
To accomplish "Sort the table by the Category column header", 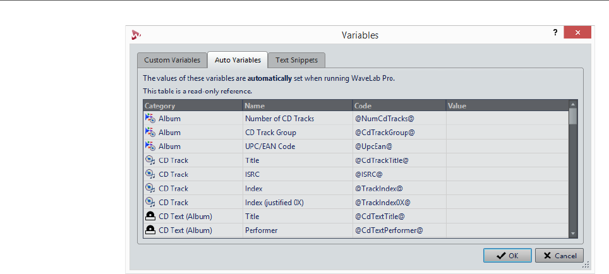I will click(193, 105).
